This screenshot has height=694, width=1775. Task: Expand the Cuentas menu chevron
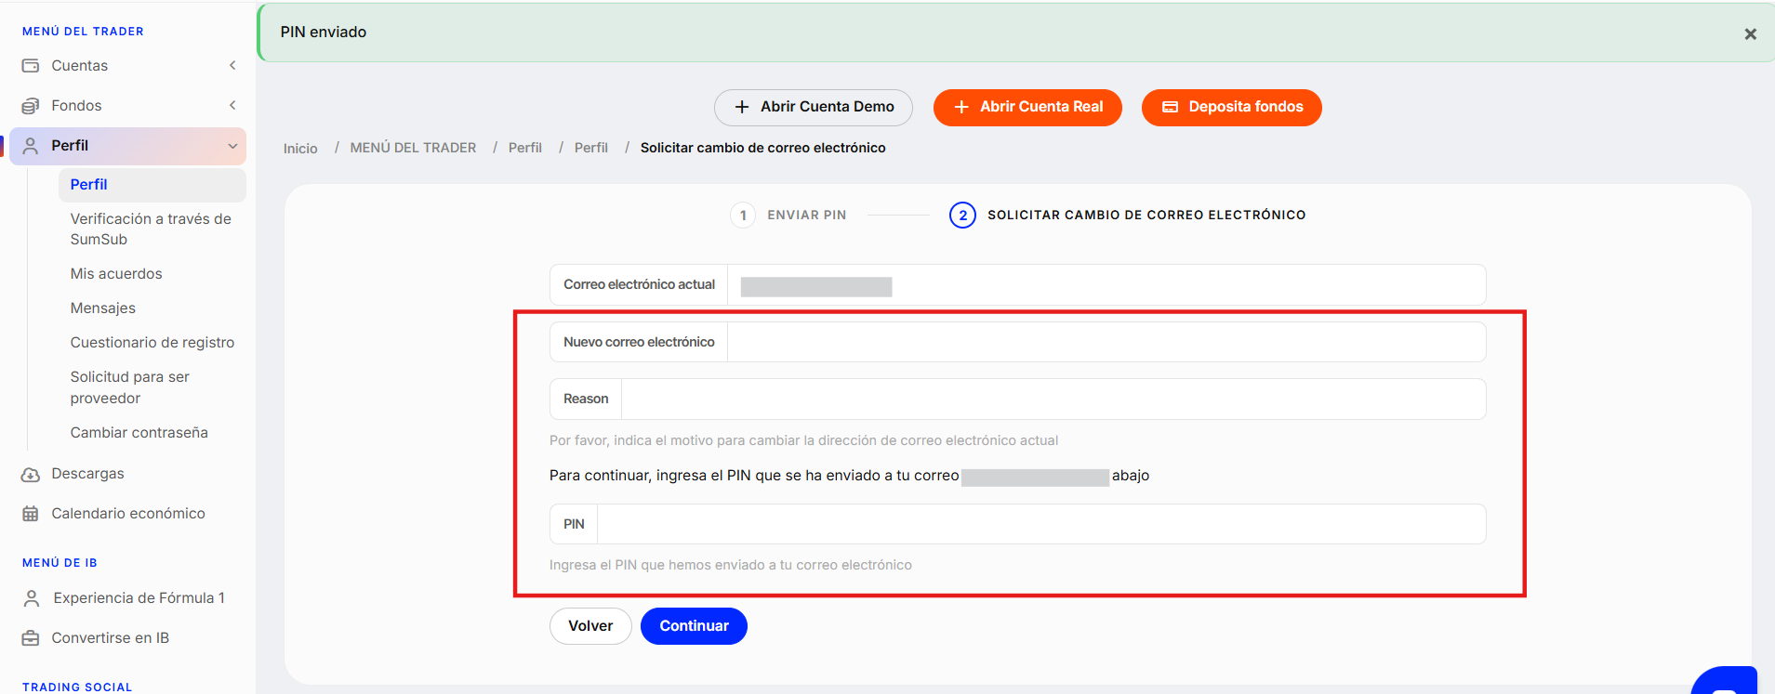232,65
